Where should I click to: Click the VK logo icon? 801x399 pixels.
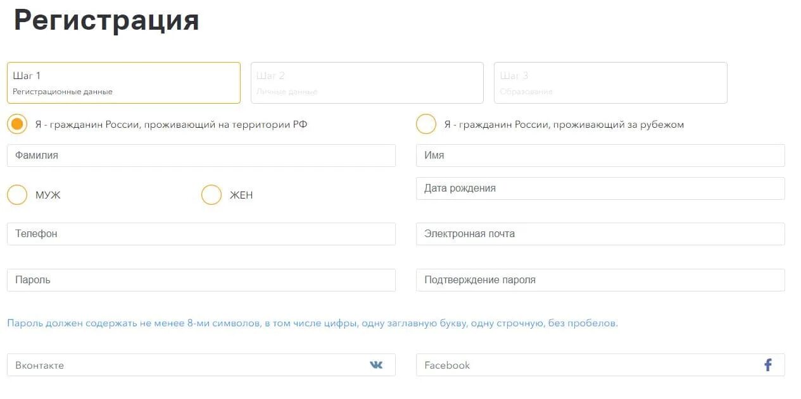[376, 365]
